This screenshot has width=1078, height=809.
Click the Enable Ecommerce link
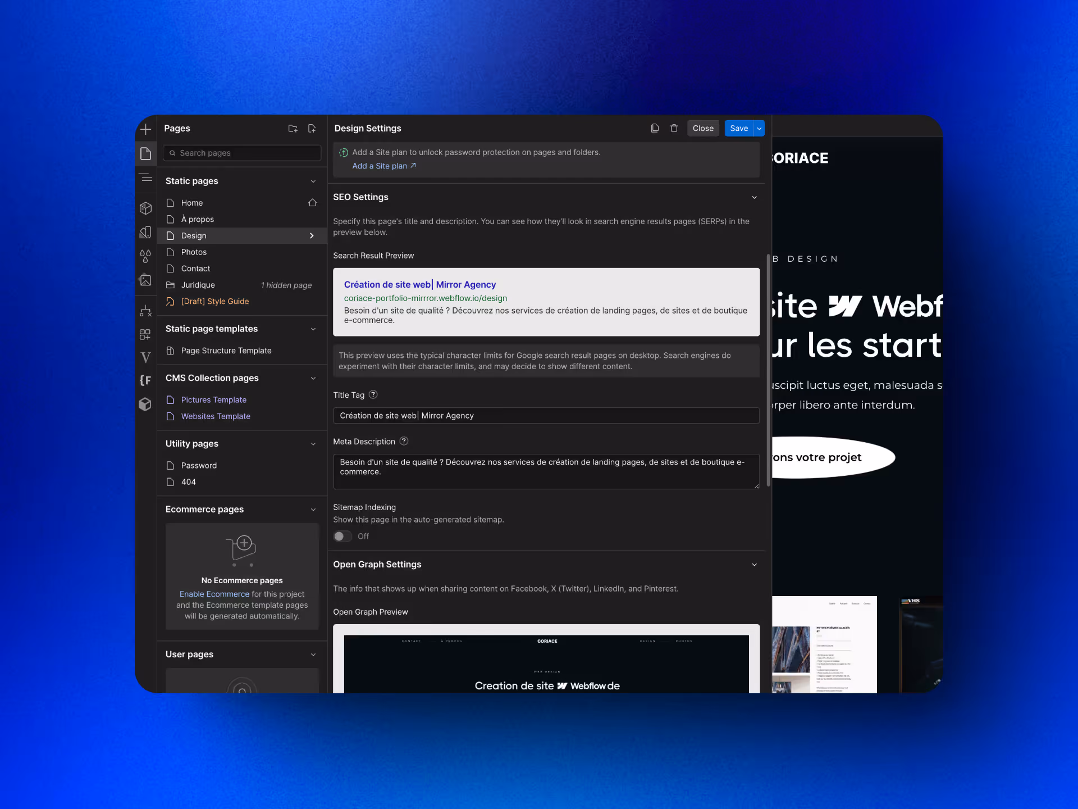214,594
